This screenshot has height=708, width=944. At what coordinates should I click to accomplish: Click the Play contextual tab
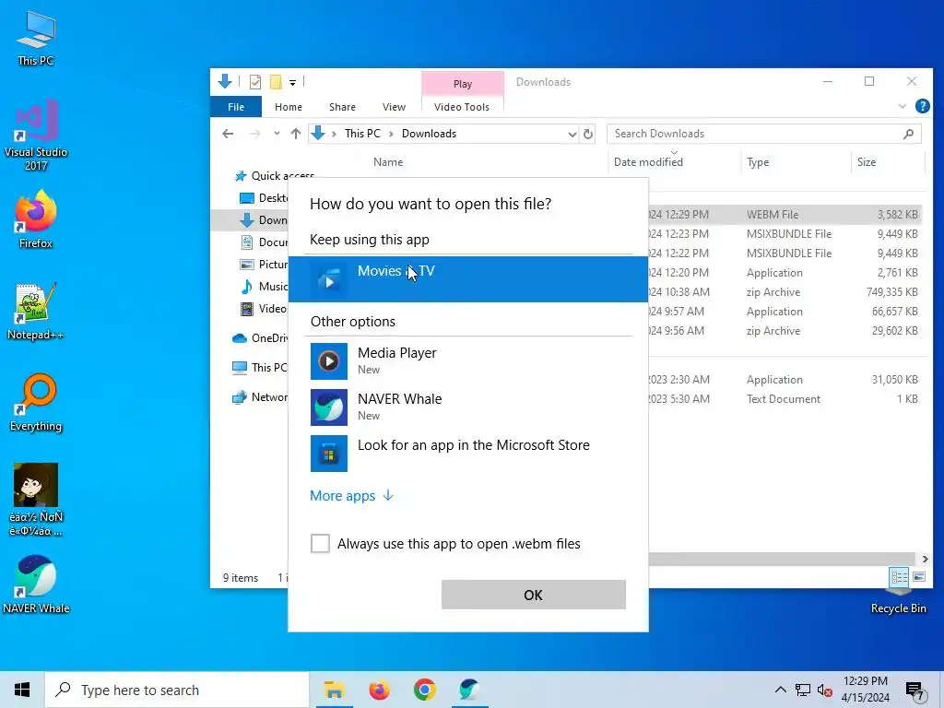(463, 84)
